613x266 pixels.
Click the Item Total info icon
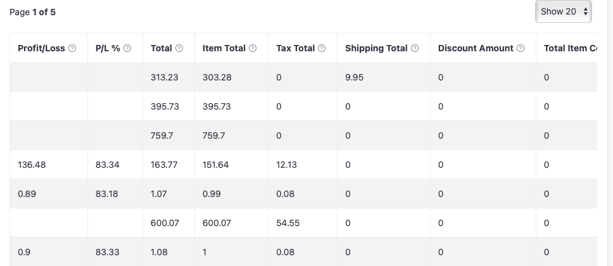[253, 48]
